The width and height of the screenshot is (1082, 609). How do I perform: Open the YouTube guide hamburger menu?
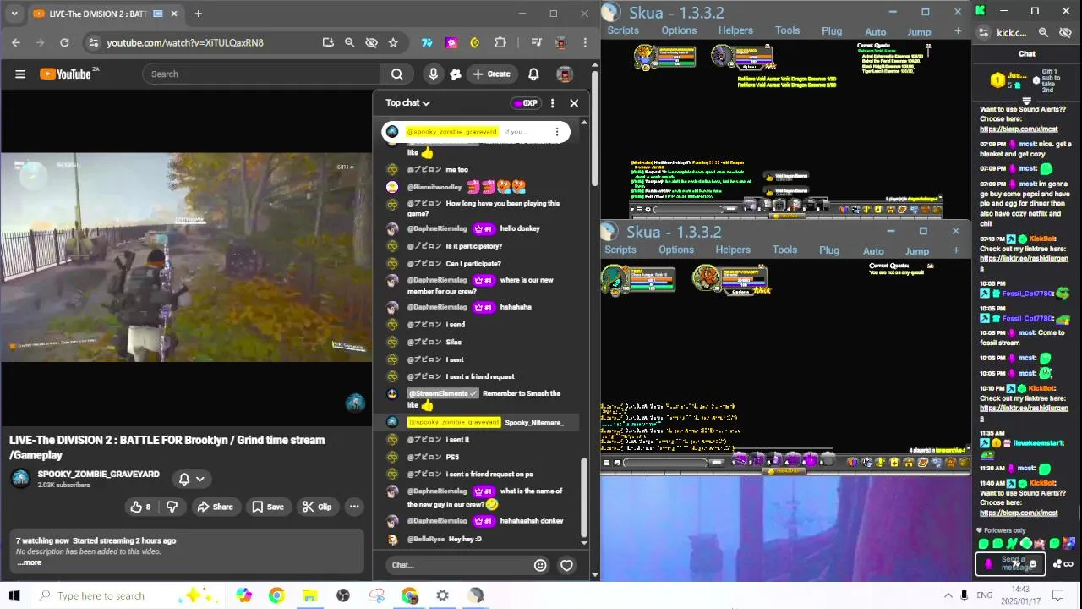tap(20, 74)
